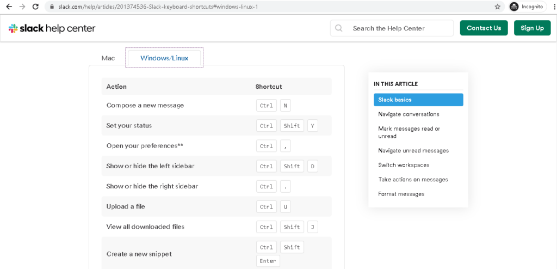View site info via padlock icon

(52, 7)
